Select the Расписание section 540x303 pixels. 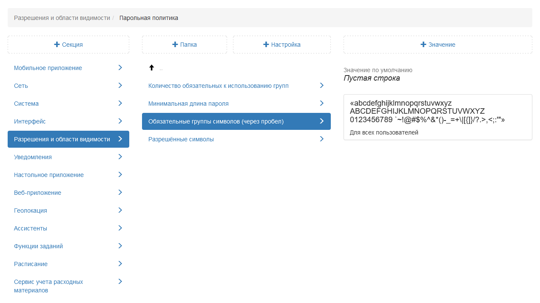pos(31,264)
